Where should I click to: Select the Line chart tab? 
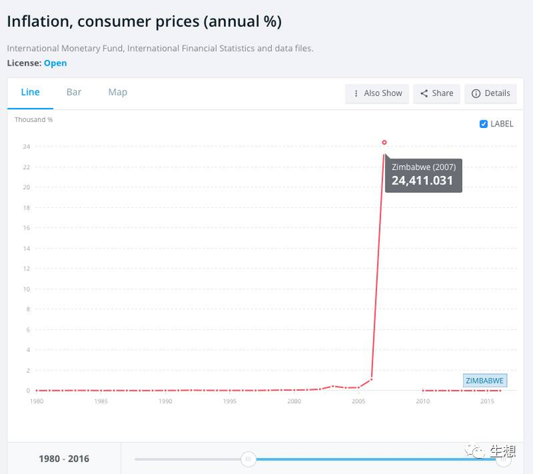pos(30,92)
